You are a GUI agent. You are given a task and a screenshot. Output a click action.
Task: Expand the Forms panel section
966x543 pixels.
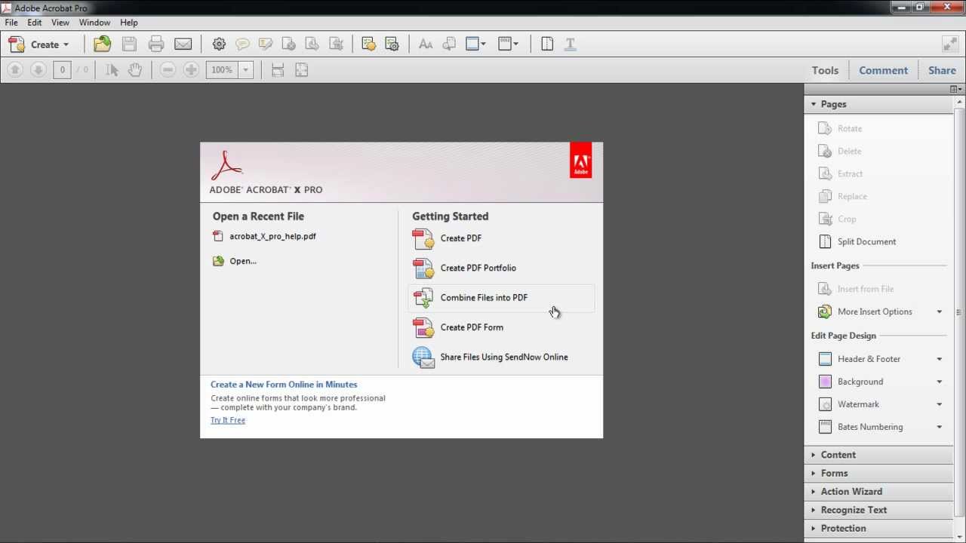(x=878, y=473)
